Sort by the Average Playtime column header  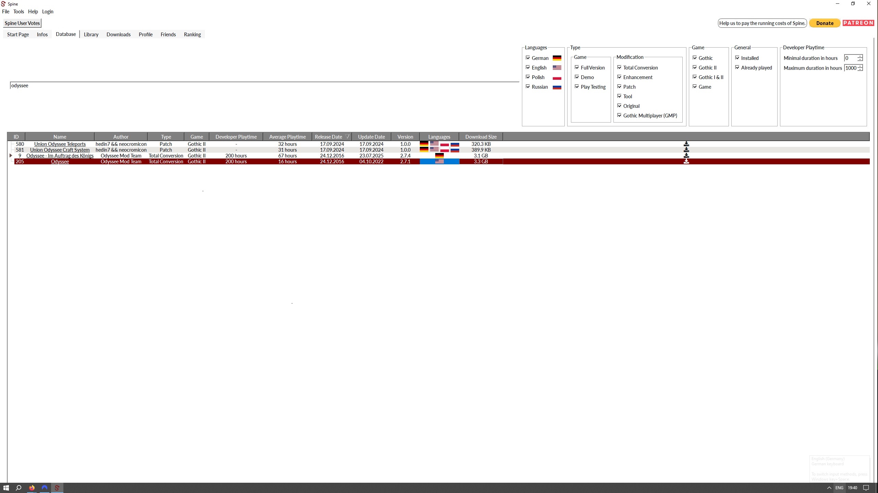(287, 137)
